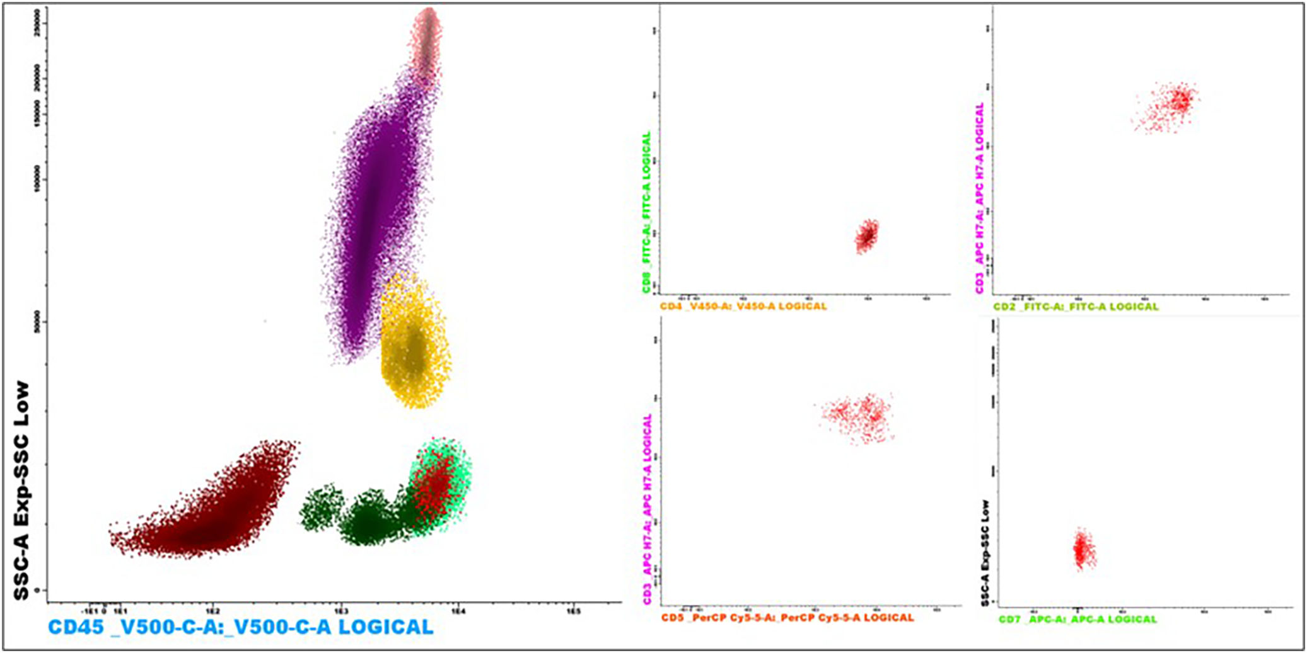The height and width of the screenshot is (653, 1307).
Task: Click CD3 APC H7-A label beside CD2 plot
Action: (979, 198)
